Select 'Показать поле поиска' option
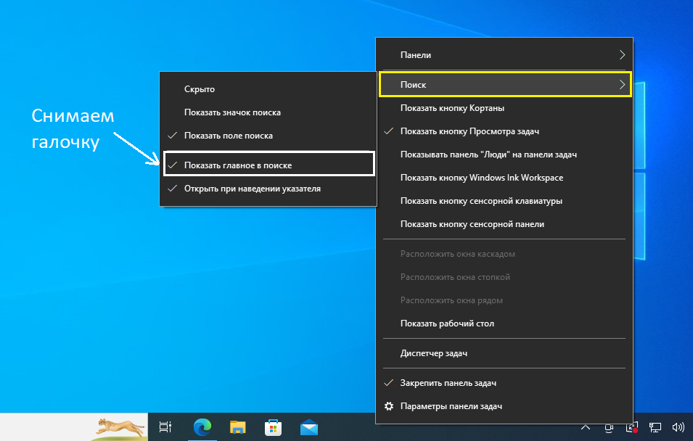 pos(268,136)
